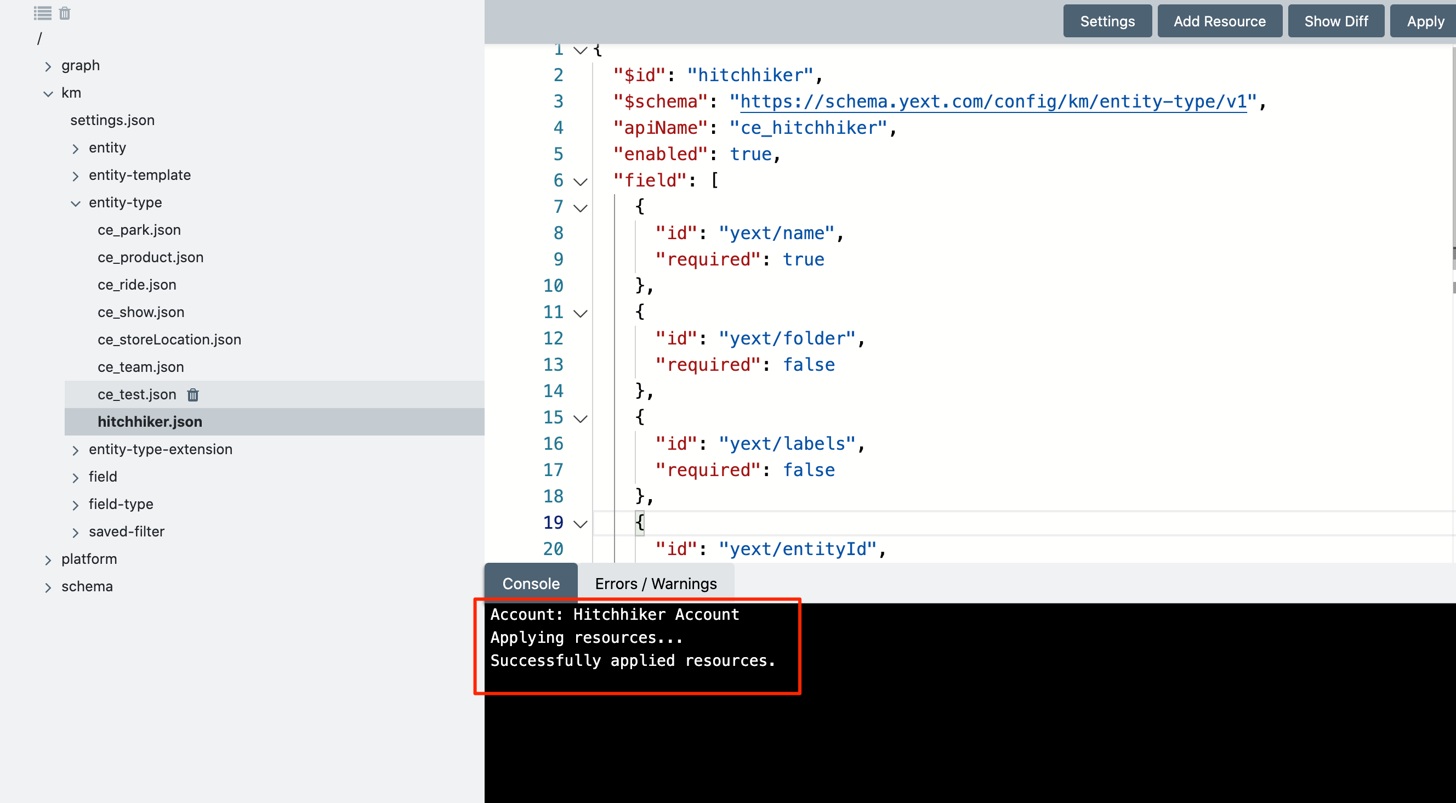The image size is (1456, 803).
Task: Expand the saved-filter folder
Action: 75,532
